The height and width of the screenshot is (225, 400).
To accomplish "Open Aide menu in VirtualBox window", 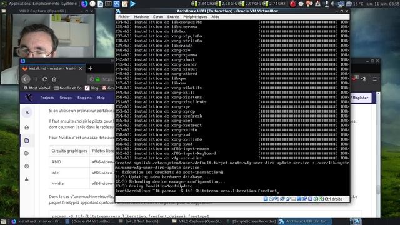I will (x=215, y=17).
